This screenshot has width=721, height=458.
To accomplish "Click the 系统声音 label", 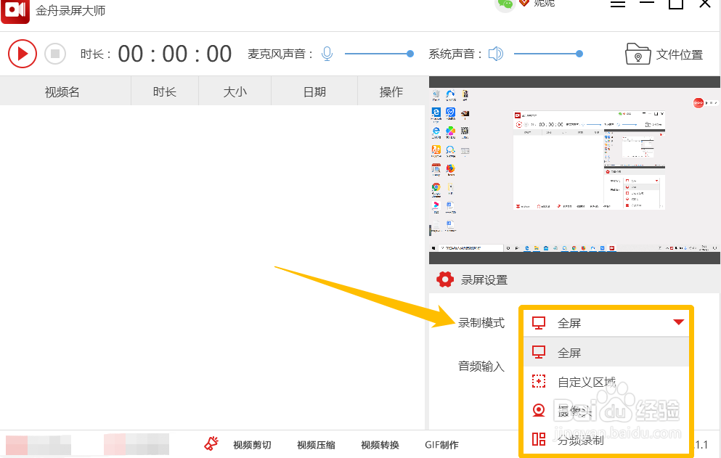I will coord(455,54).
